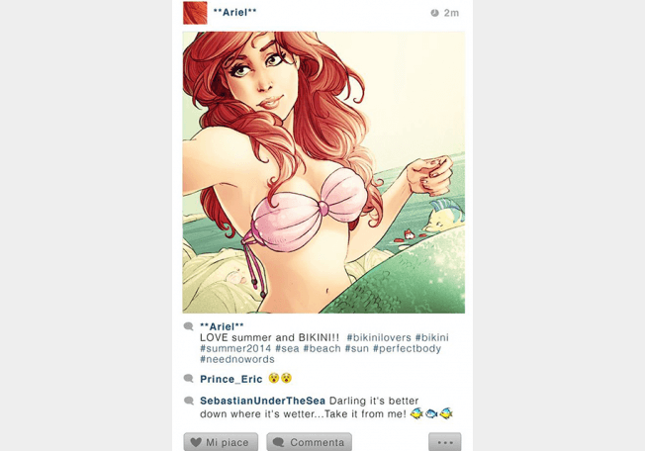Click the #sun hashtag
Screen dimensions: 645x451
coord(357,348)
